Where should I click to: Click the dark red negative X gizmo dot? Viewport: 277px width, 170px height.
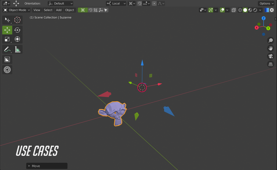(270, 25)
